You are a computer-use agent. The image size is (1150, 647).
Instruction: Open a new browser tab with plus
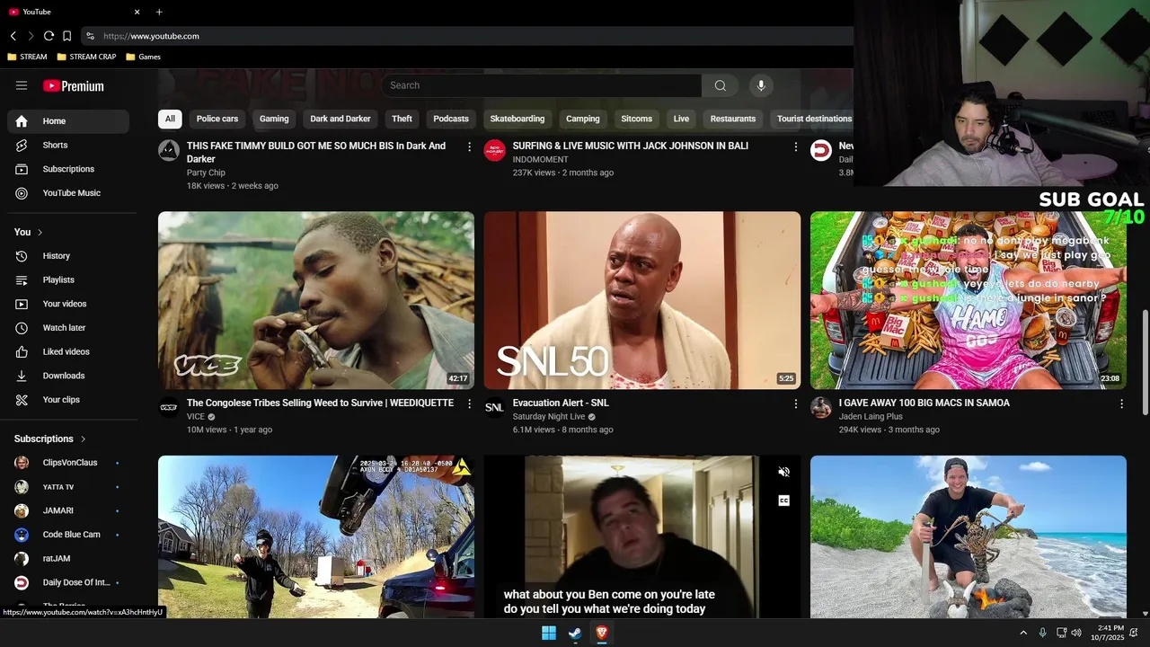pos(159,12)
